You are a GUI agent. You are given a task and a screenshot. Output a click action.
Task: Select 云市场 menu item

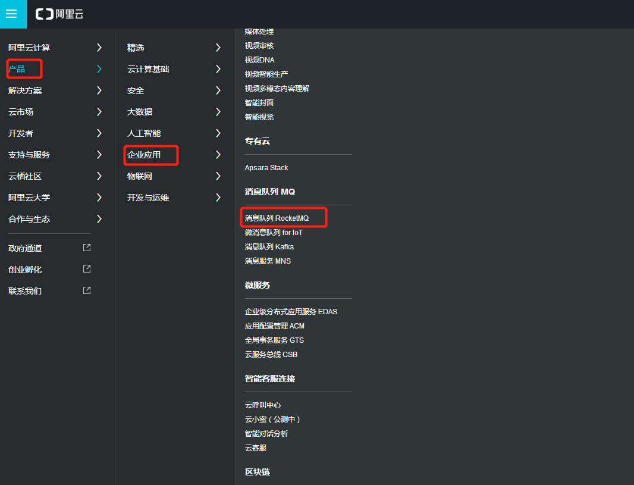tap(21, 112)
